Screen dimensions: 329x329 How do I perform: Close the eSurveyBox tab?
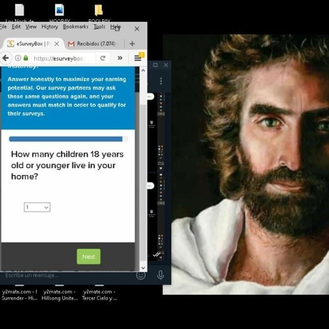click(57, 43)
